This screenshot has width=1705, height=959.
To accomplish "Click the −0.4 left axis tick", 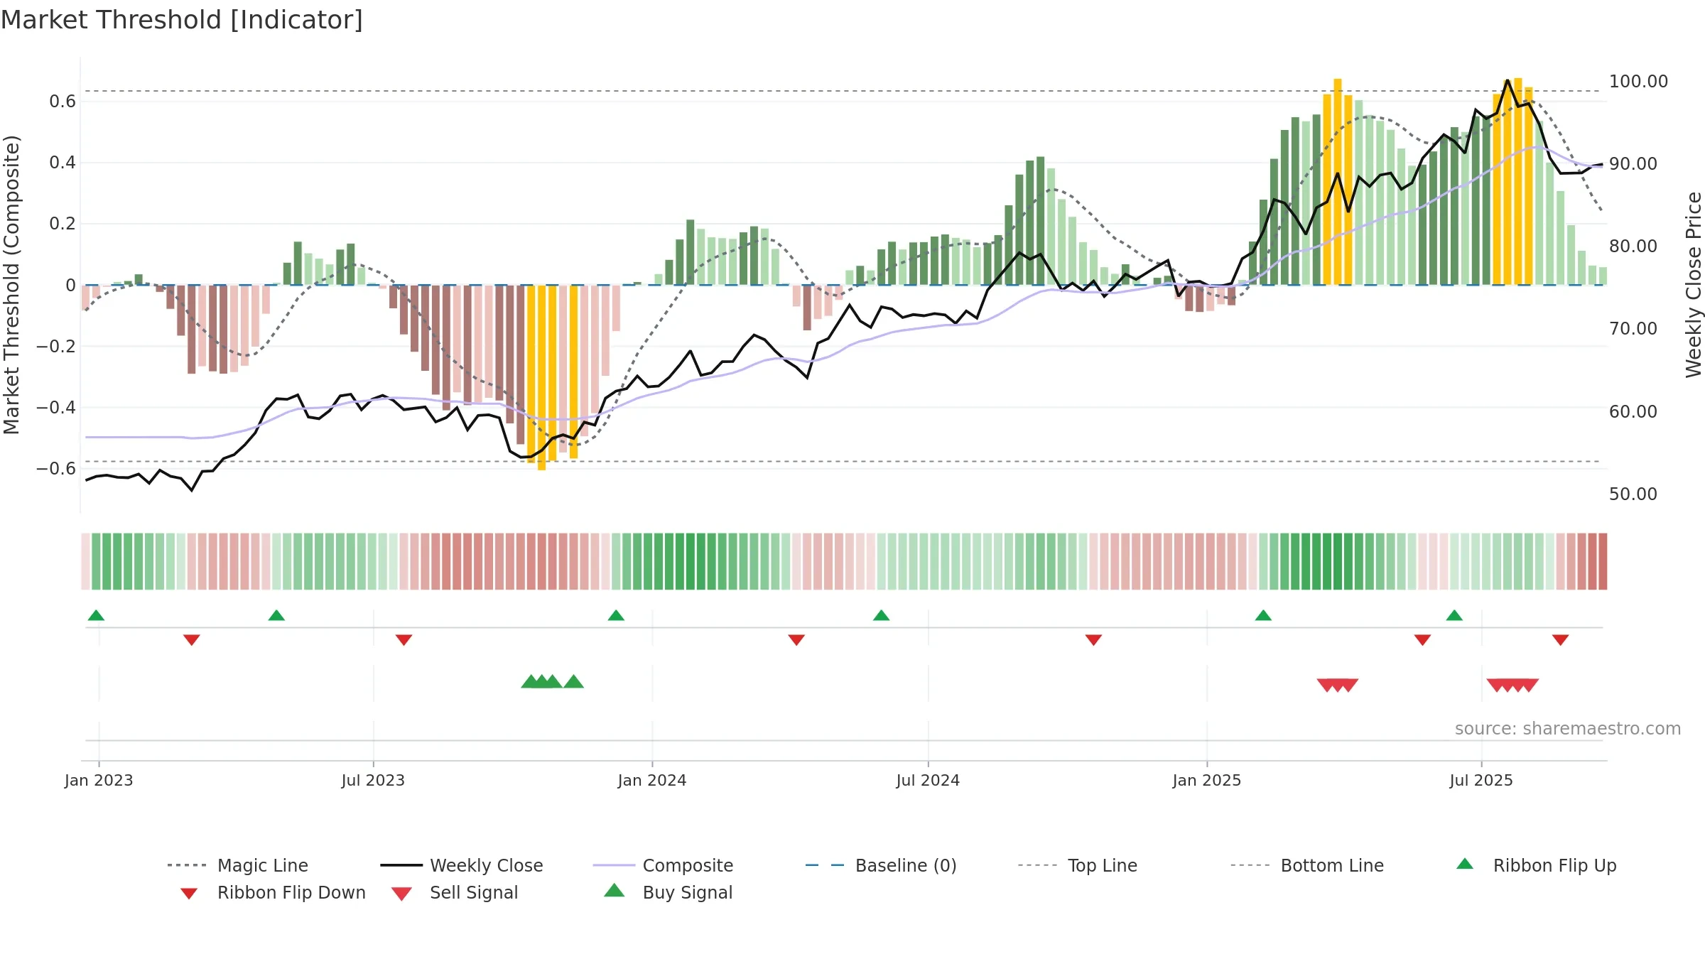I will coord(56,407).
